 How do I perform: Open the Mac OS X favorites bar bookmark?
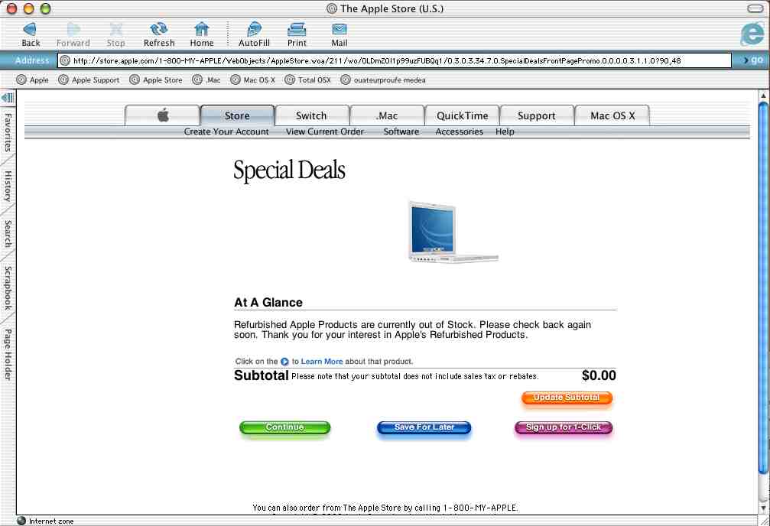(253, 80)
